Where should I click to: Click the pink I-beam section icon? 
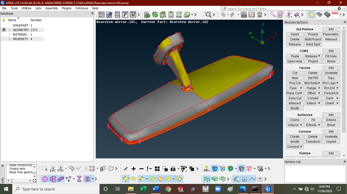[x=79, y=179]
